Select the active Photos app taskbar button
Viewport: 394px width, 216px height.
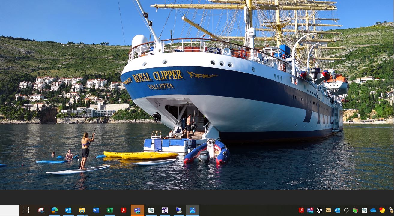193,210
